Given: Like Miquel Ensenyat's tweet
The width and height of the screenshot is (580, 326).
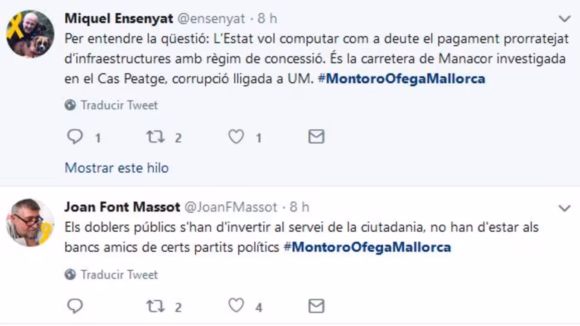Looking at the screenshot, I should [236, 137].
